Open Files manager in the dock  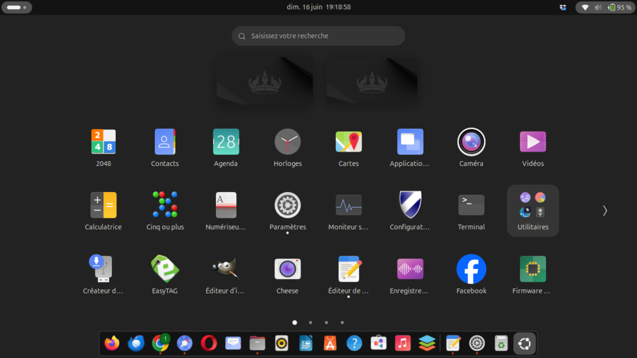[x=257, y=343]
